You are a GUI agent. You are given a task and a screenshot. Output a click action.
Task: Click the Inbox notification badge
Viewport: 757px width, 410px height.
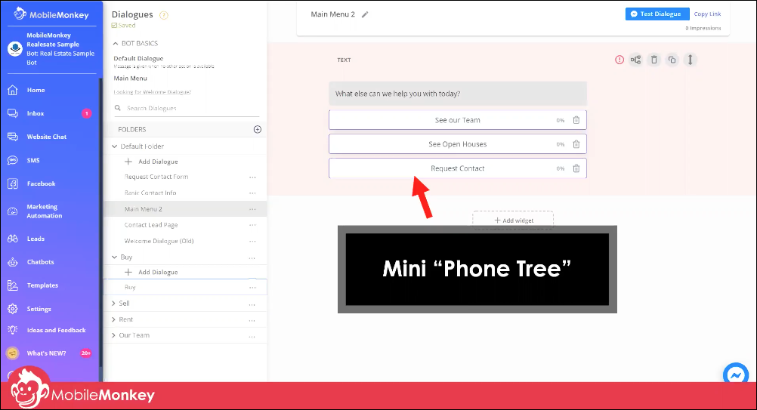pos(86,113)
